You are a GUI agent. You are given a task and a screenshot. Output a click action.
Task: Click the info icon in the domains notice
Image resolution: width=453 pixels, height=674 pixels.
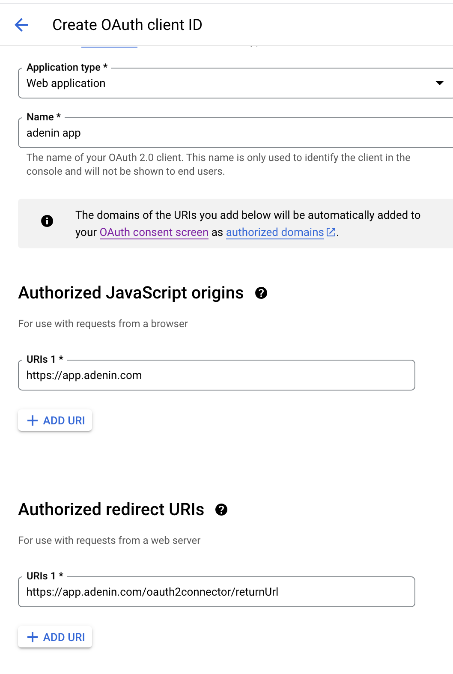(x=47, y=221)
